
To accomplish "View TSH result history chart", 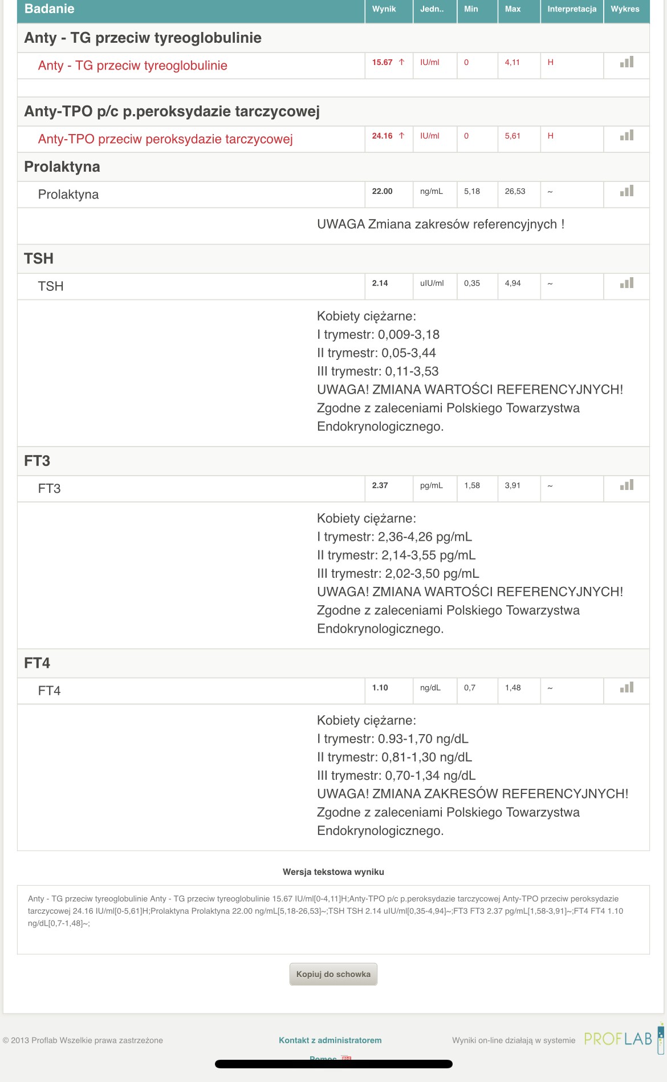I will click(627, 283).
